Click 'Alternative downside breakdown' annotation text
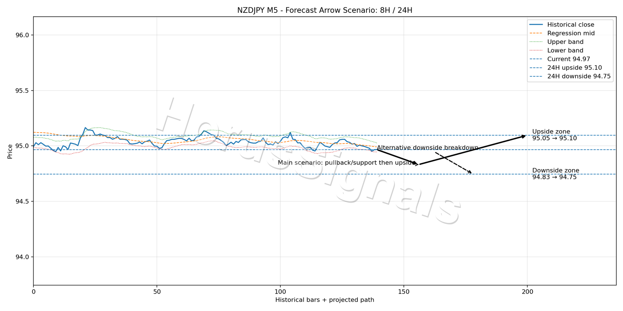 [x=428, y=148]
